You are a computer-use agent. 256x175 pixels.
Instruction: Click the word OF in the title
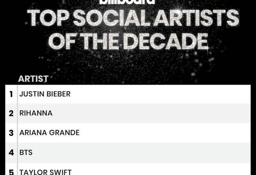(x=62, y=41)
